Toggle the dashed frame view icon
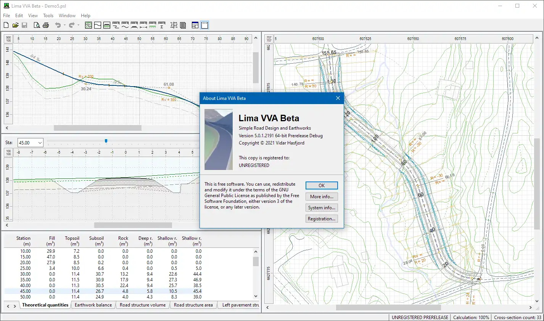Screen dimensions: 544x321 tap(204, 25)
